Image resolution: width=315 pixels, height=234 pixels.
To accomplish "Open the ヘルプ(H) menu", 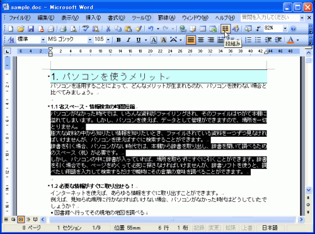I will click(225, 18).
